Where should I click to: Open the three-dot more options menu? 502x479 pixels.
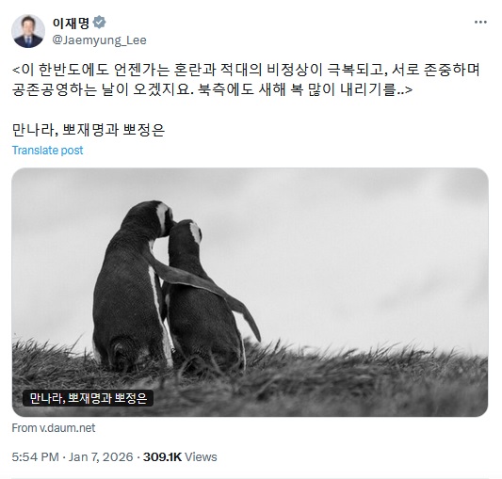click(480, 22)
